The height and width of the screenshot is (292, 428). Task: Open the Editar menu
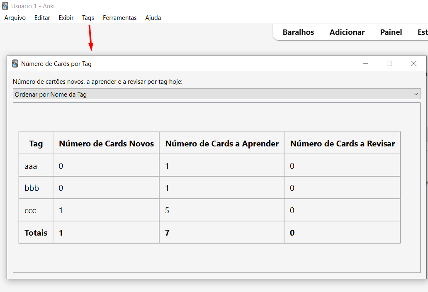pos(42,18)
